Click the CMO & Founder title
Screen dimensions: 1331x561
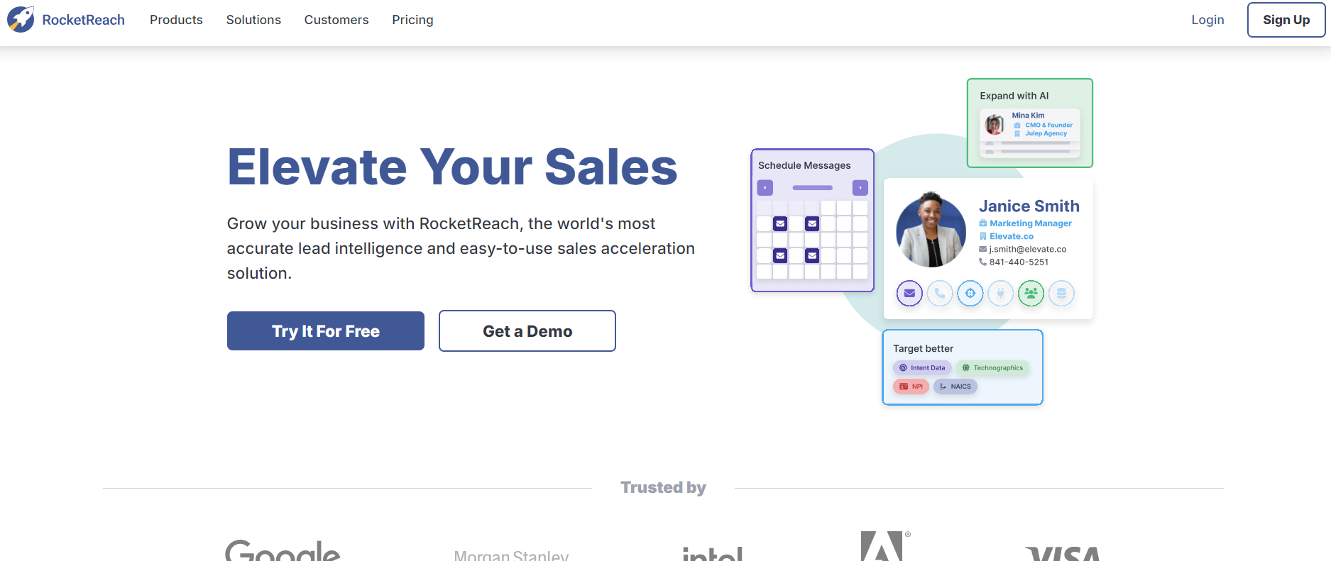click(1048, 125)
